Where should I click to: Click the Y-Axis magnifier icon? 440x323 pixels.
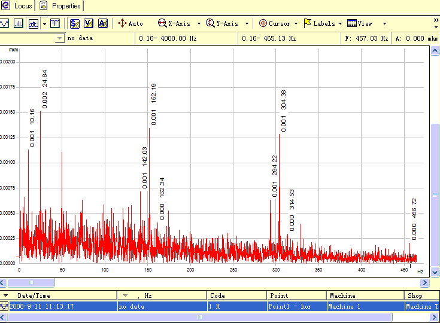210,23
